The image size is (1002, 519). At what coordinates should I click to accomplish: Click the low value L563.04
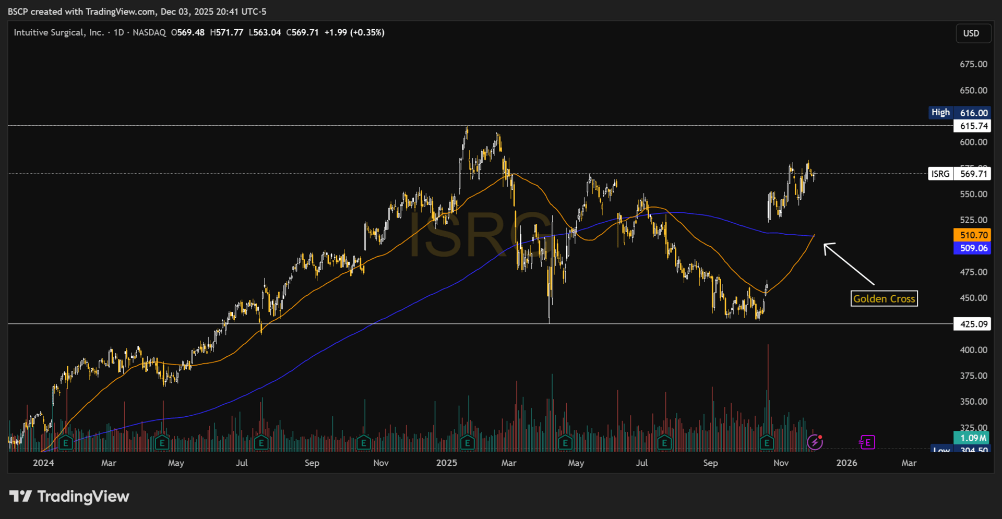pos(265,32)
